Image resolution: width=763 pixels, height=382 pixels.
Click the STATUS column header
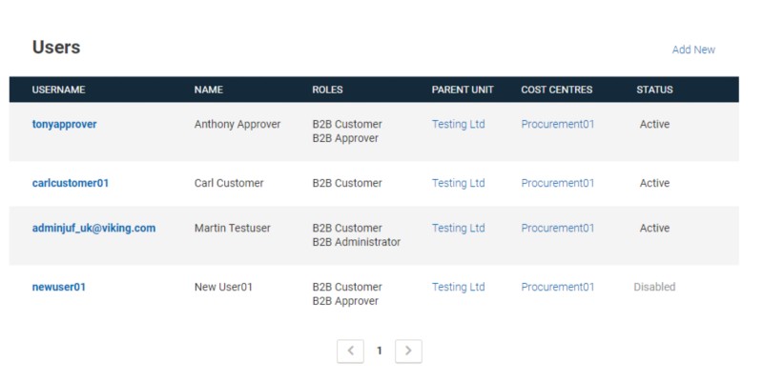654,90
